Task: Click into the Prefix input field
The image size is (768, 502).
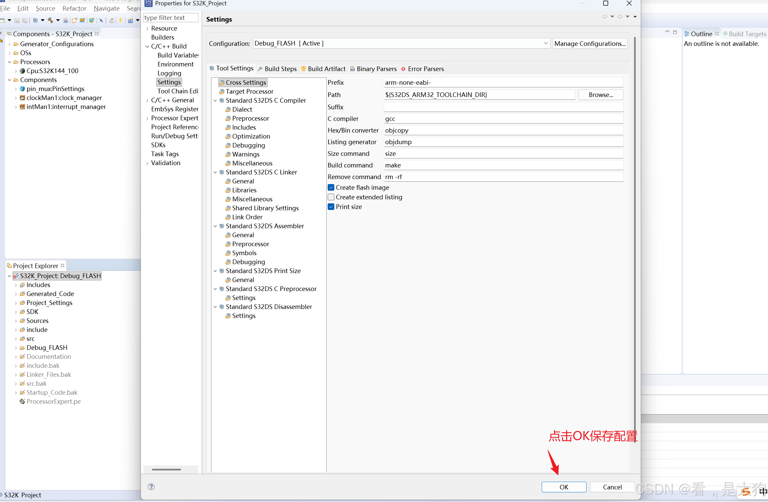Action: click(503, 82)
